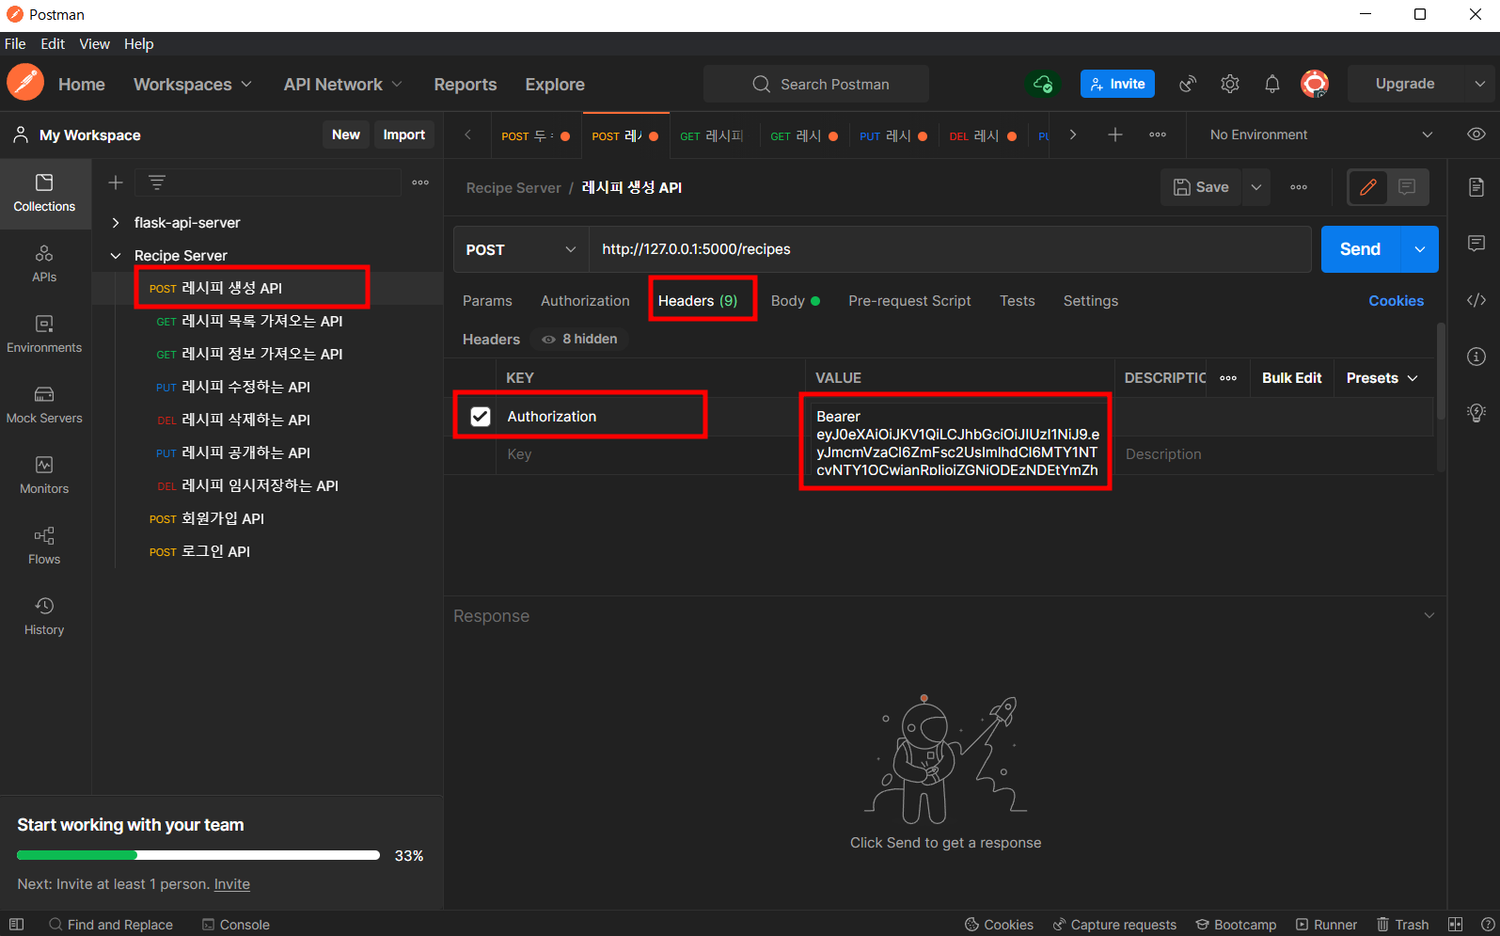Open the POST method dropdown
Viewport: 1500px width, 936px height.
tap(521, 249)
